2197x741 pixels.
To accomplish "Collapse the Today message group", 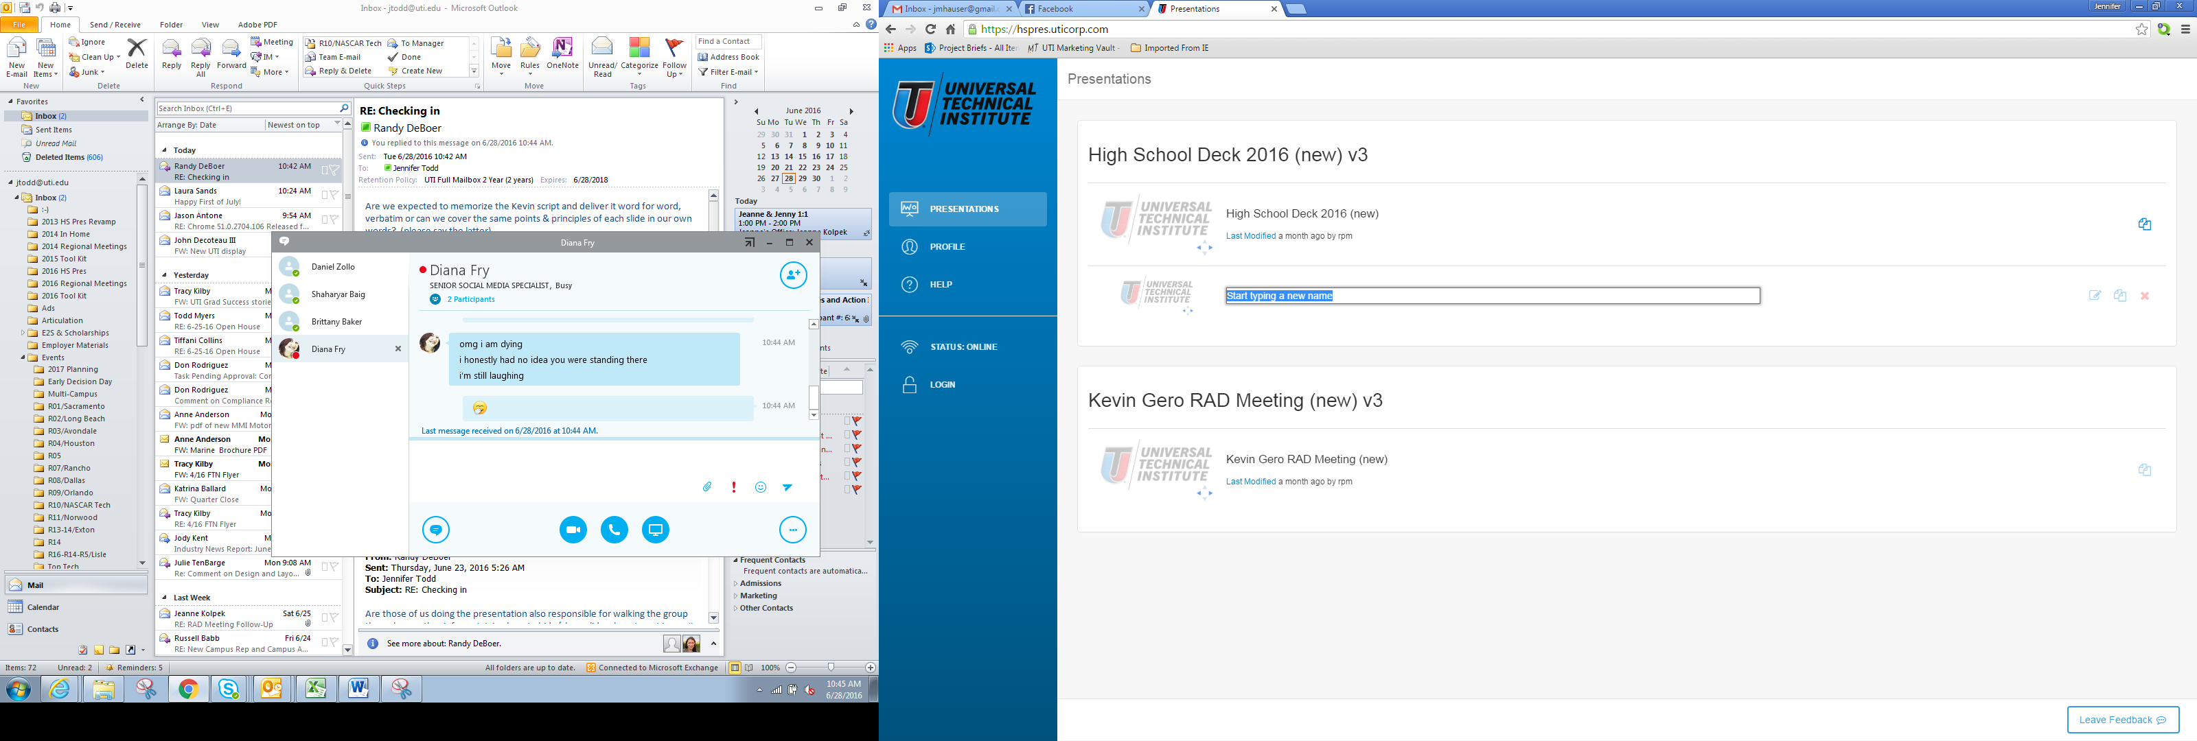I will [165, 150].
